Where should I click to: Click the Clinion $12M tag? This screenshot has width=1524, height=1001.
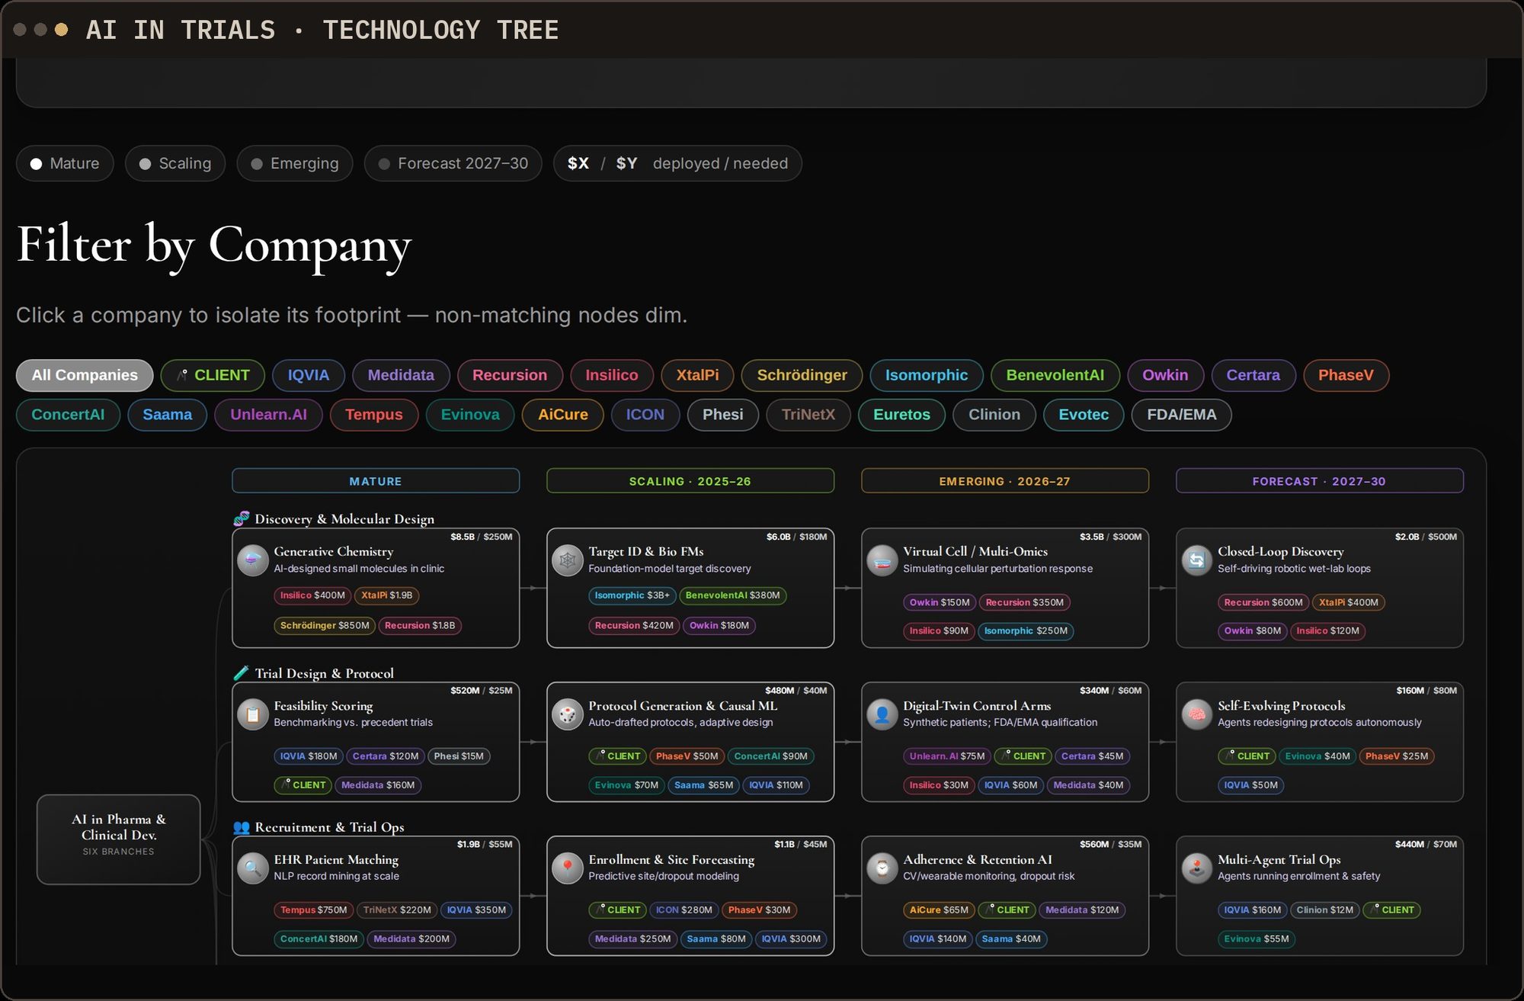tap(1325, 910)
